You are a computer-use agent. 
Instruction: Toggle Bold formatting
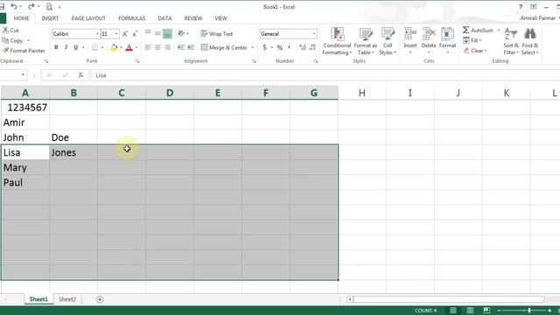(x=56, y=47)
